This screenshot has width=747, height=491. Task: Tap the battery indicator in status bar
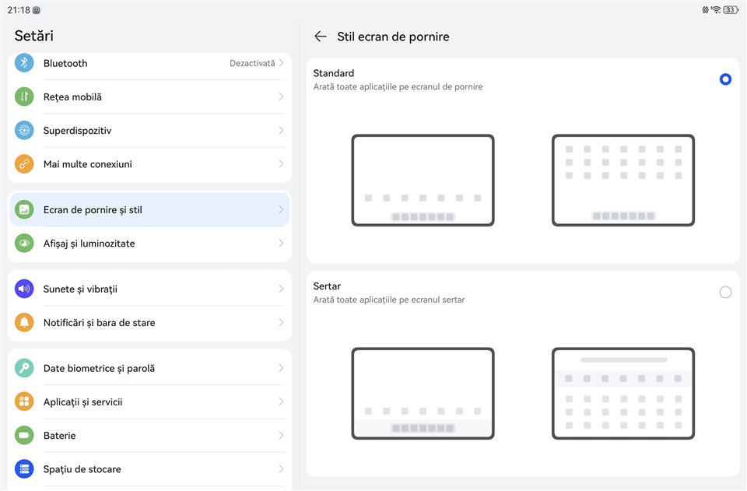730,10
